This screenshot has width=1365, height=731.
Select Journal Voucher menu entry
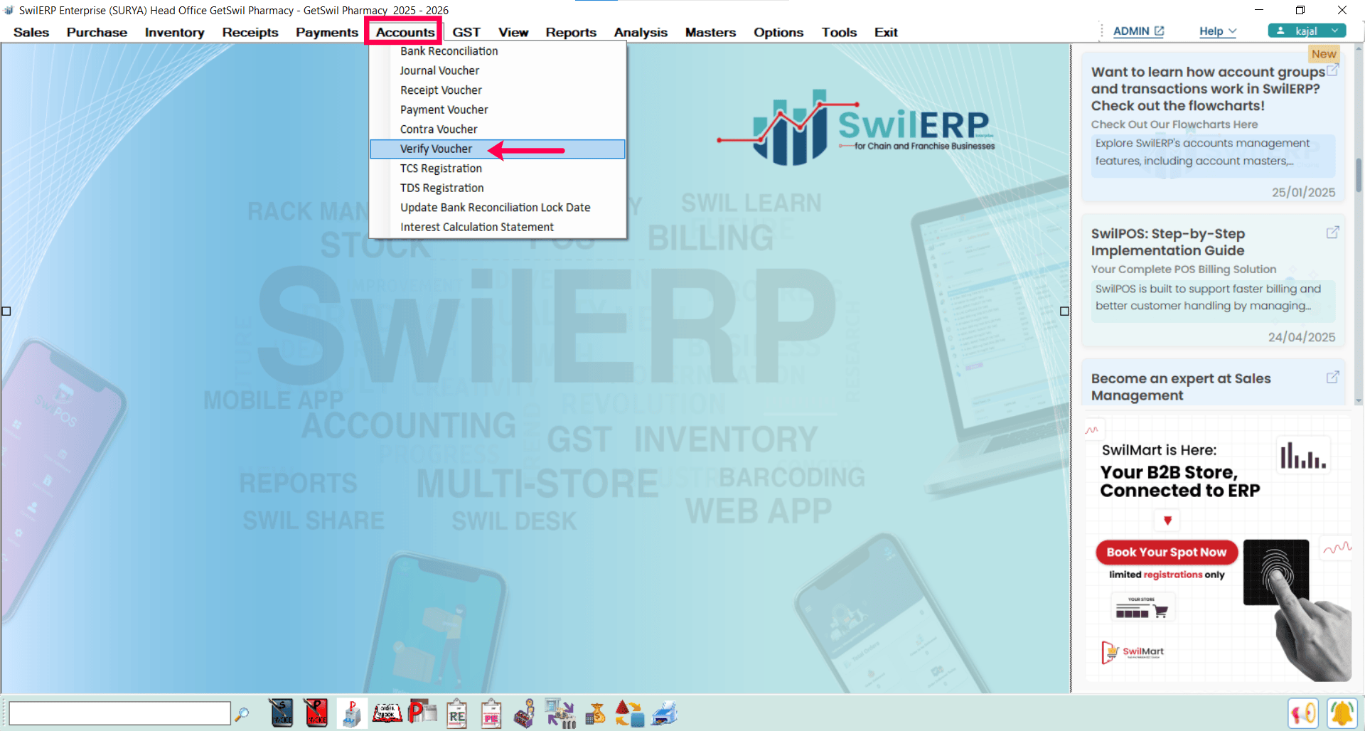click(x=498, y=70)
